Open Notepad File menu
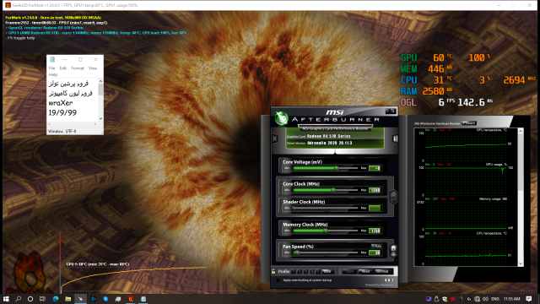This screenshot has width=540, height=304. tap(51, 68)
